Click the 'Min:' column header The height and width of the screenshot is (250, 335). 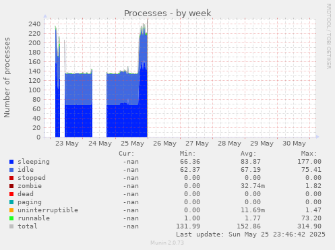187,154
